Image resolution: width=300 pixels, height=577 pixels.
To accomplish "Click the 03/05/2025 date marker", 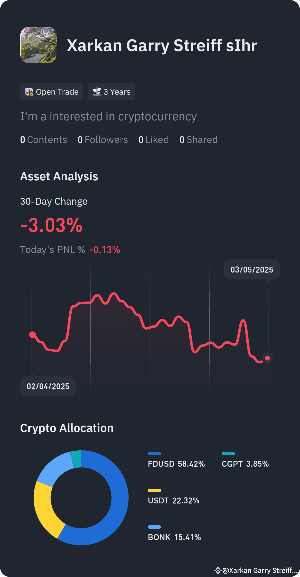I will coord(252,269).
